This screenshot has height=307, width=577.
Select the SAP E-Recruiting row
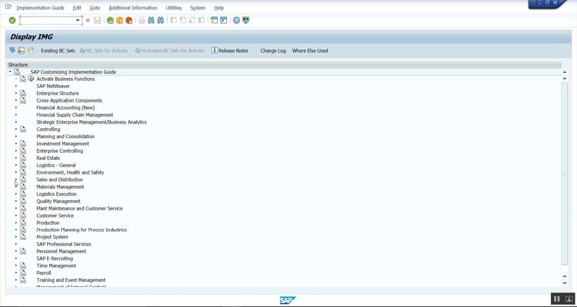55,258
